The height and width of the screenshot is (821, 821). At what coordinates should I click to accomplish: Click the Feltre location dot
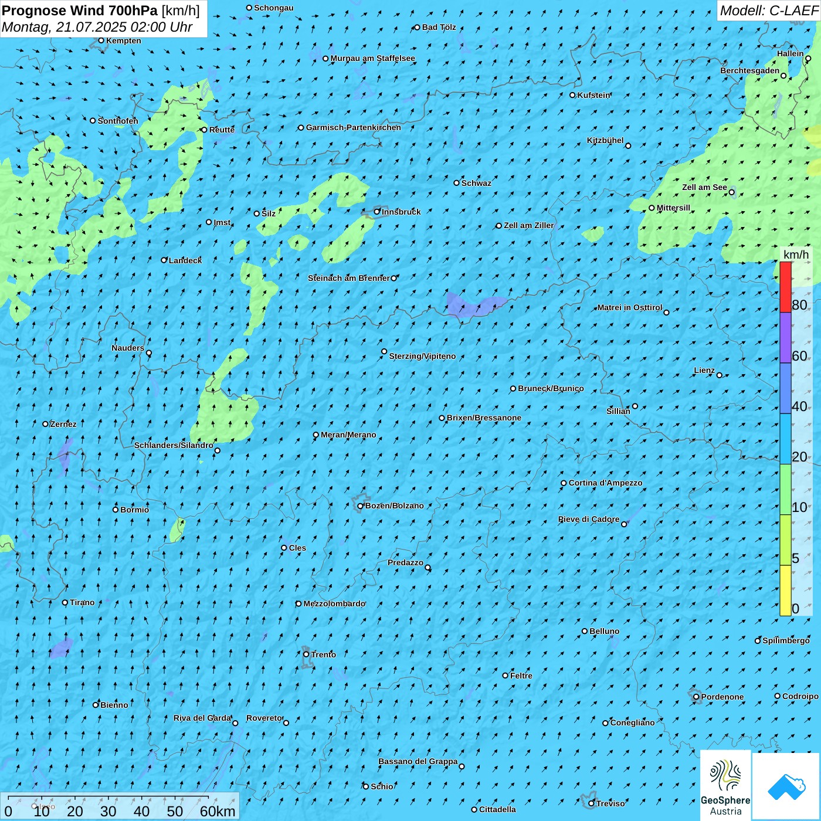click(506, 676)
